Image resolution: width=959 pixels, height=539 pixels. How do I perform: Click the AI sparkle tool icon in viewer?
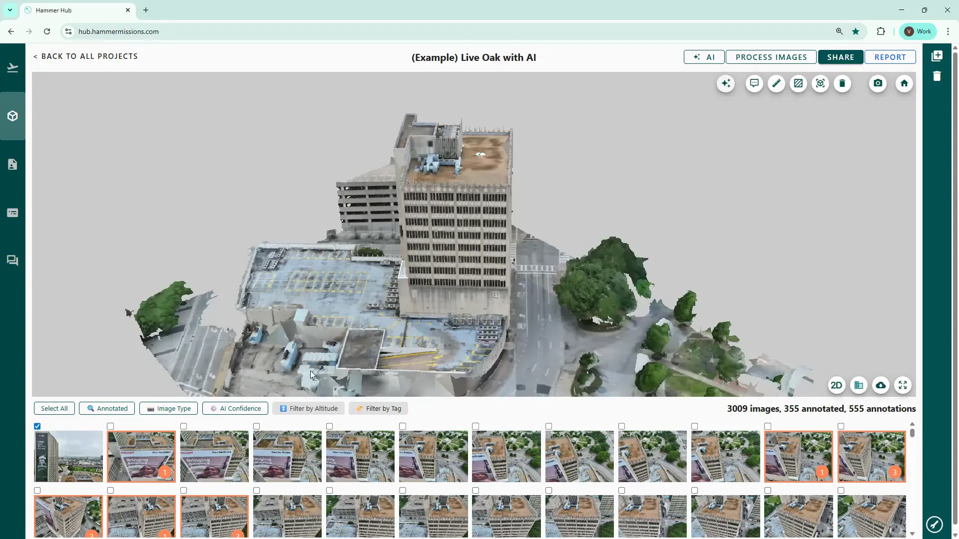[x=726, y=83]
